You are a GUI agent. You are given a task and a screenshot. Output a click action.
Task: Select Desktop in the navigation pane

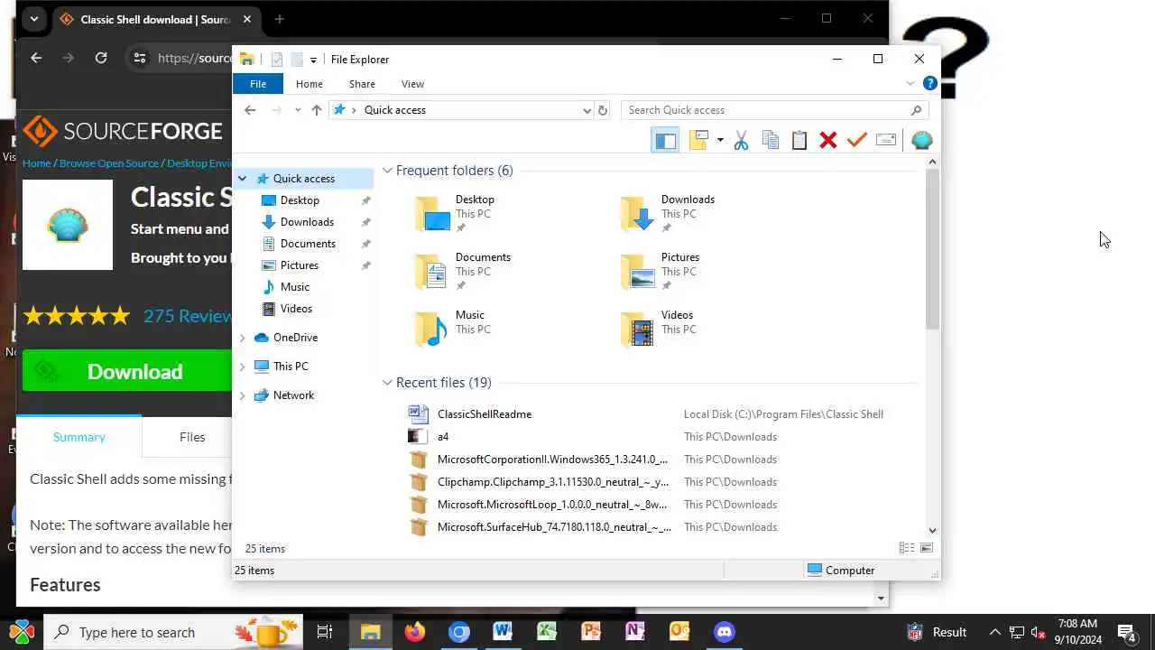point(300,200)
